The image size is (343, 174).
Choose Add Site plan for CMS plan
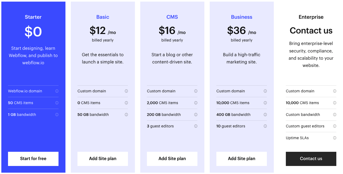point(172,159)
